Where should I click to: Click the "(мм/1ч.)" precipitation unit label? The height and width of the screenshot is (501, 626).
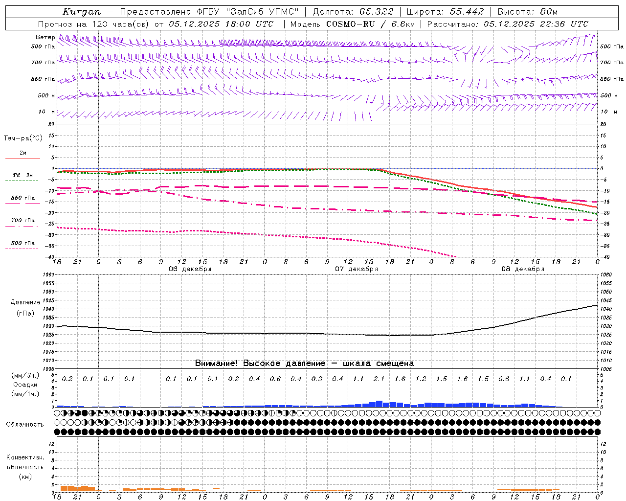coord(25,394)
